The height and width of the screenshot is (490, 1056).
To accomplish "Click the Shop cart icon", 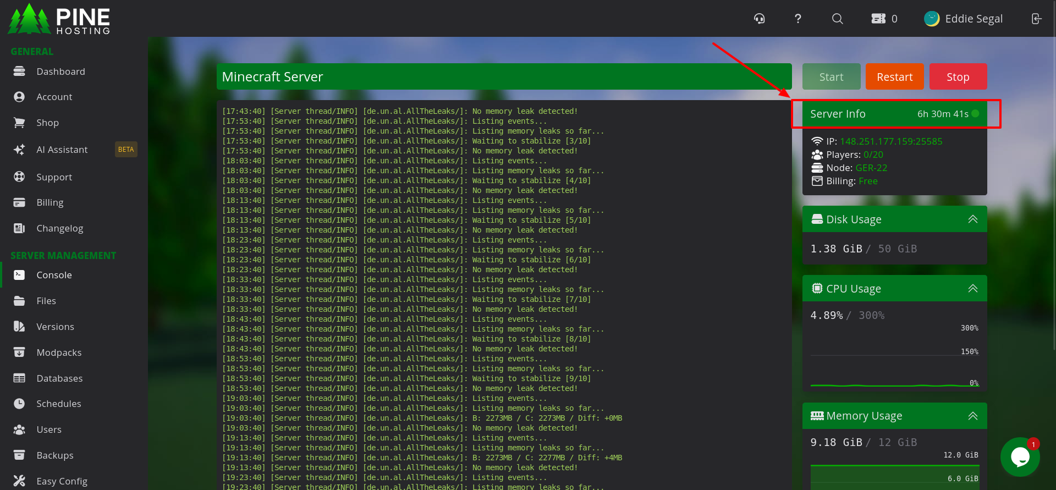I will click(x=19, y=123).
